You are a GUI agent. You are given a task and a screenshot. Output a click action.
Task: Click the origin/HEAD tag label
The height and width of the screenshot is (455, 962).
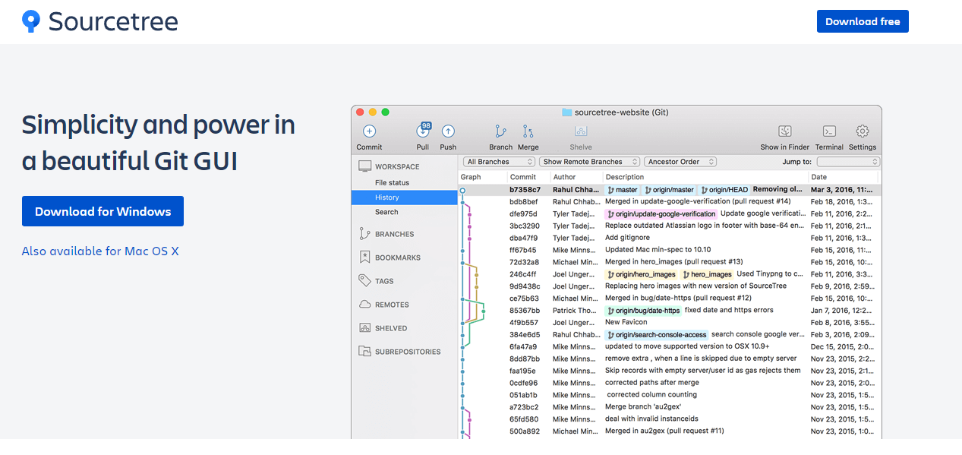click(x=725, y=190)
